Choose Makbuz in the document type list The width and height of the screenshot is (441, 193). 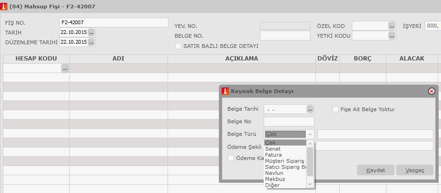pos(275,179)
